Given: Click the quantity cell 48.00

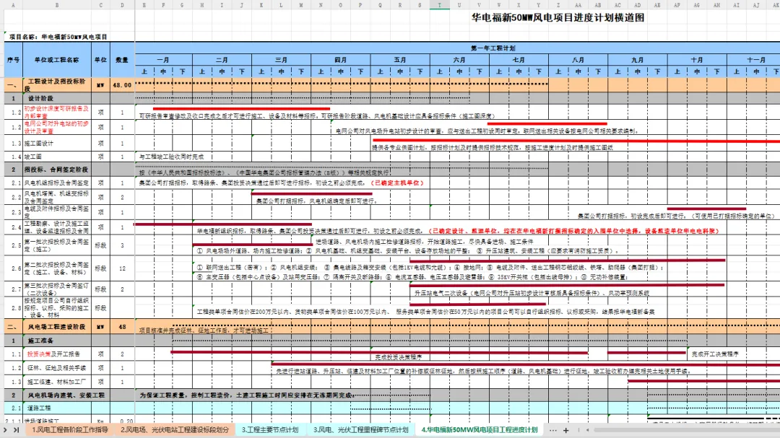Looking at the screenshot, I should [x=122, y=85].
